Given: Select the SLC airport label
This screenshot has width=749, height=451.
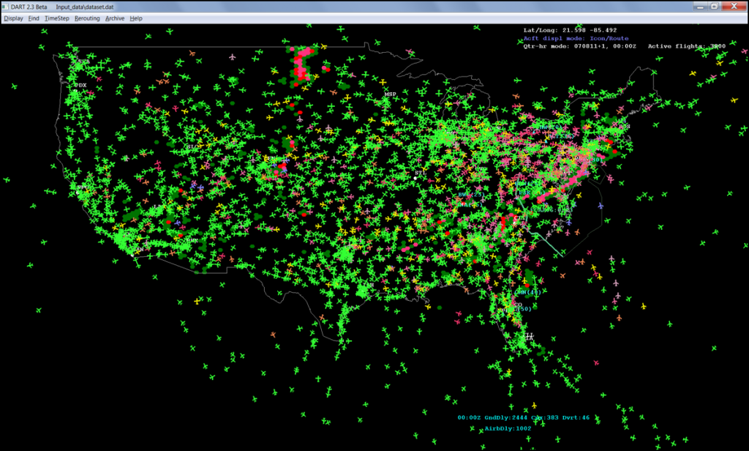Looking at the screenshot, I should pos(192,147).
